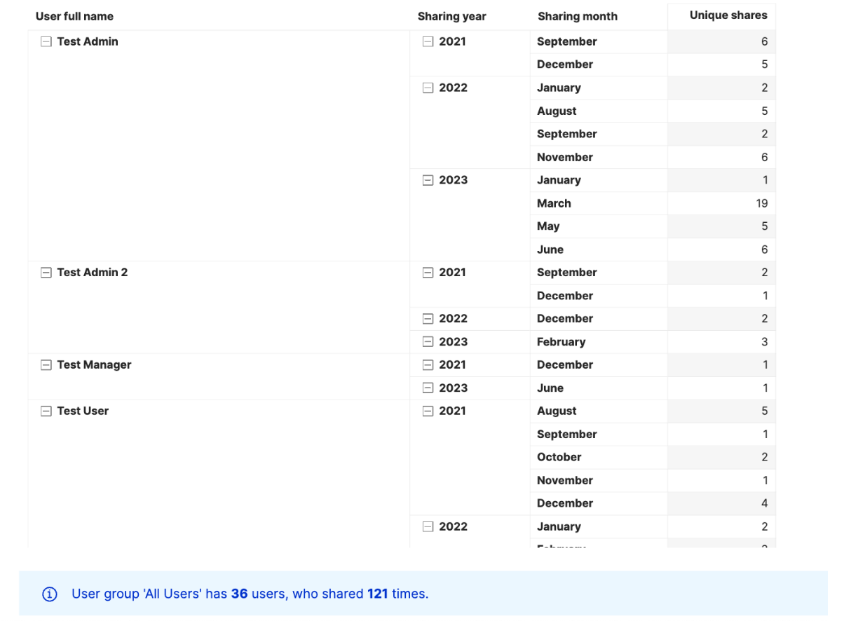Click the unique shares value 19
Screen dimensions: 844x635
point(761,203)
